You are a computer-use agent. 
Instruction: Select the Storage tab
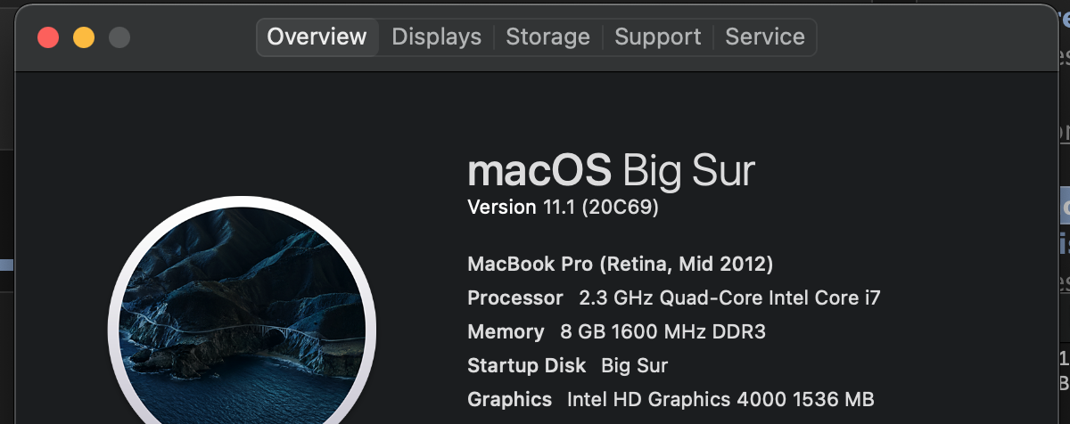click(x=547, y=37)
